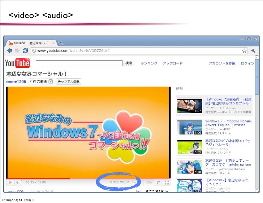Image resolution: width=263 pixels, height=203 pixels.
Task: Open the 3:55 七色ジェネレータ thumbnail
Action: [190, 147]
